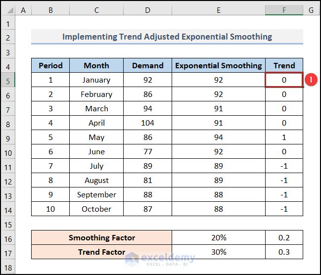Select row 16 header
This screenshot has width=321, height=275.
click(x=8, y=237)
